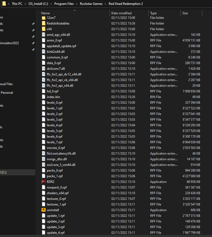Open the chevron after Program Files
This screenshot has width=212, height=237.
point(77,4)
